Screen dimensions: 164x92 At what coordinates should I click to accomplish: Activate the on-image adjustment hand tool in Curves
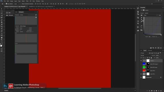[141, 15]
